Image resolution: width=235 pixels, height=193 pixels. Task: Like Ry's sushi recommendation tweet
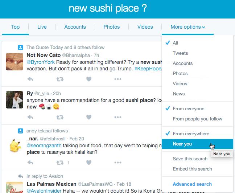click(x=88, y=117)
